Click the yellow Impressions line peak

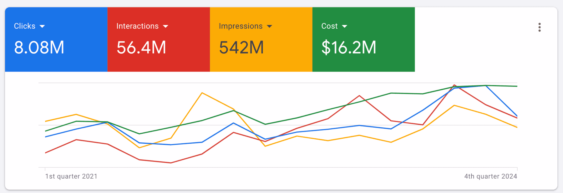[x=202, y=93]
